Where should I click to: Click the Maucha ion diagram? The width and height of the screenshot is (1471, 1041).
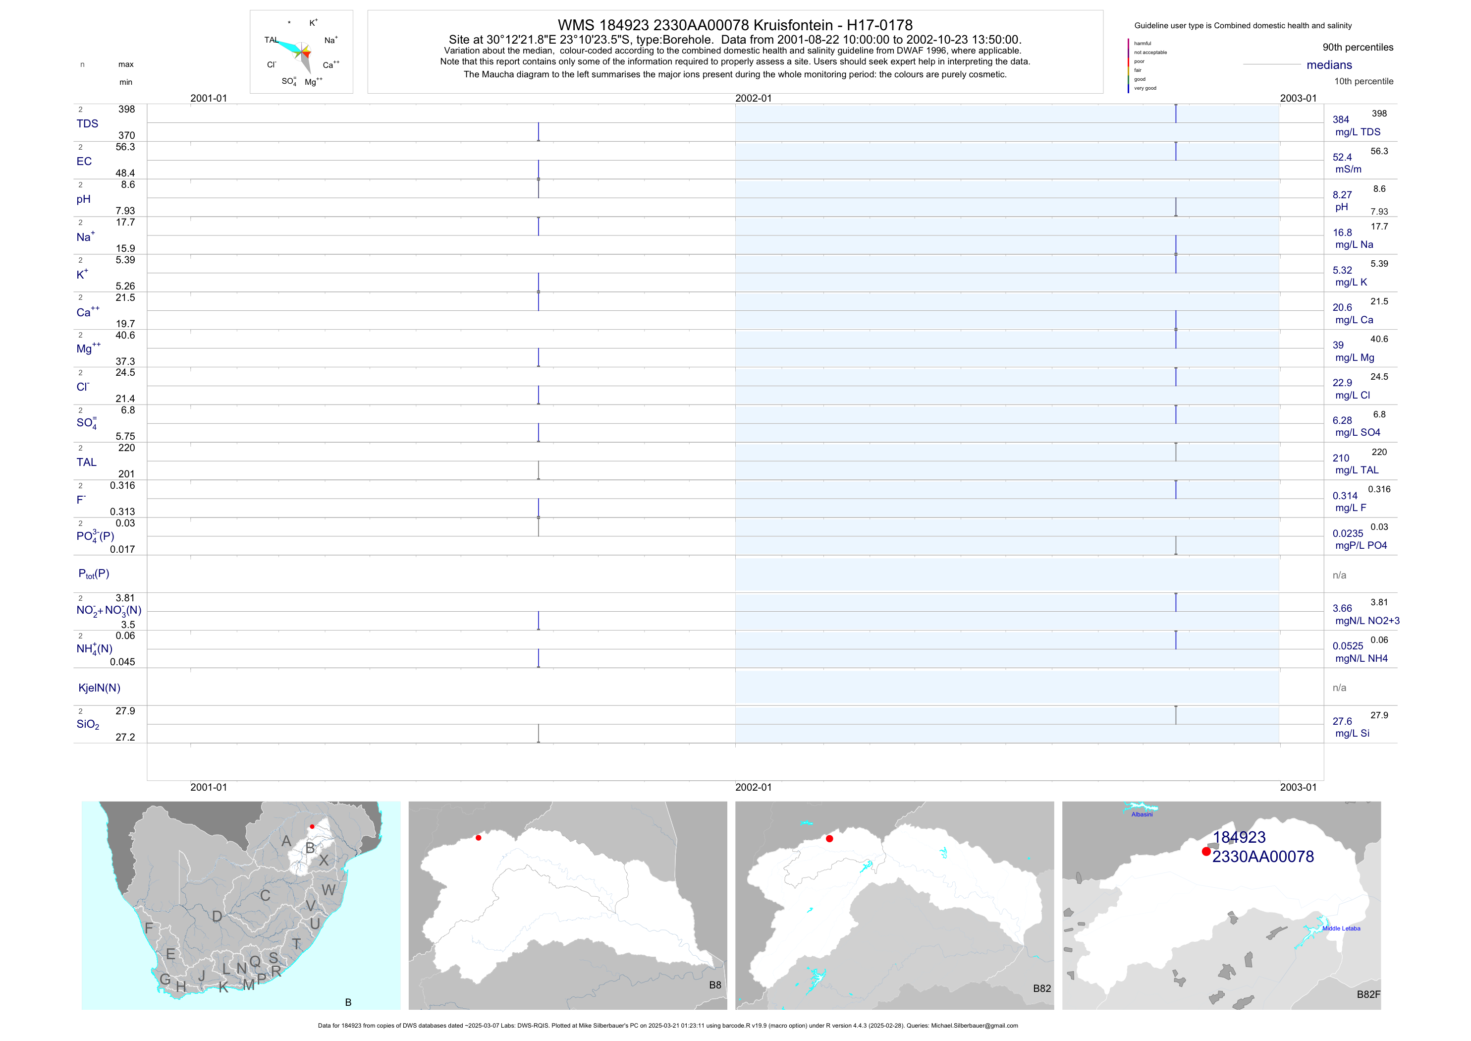coord(301,53)
